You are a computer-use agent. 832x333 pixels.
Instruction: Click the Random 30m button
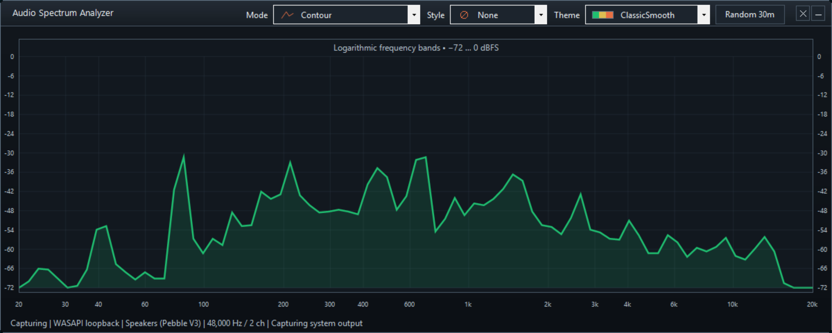(750, 14)
